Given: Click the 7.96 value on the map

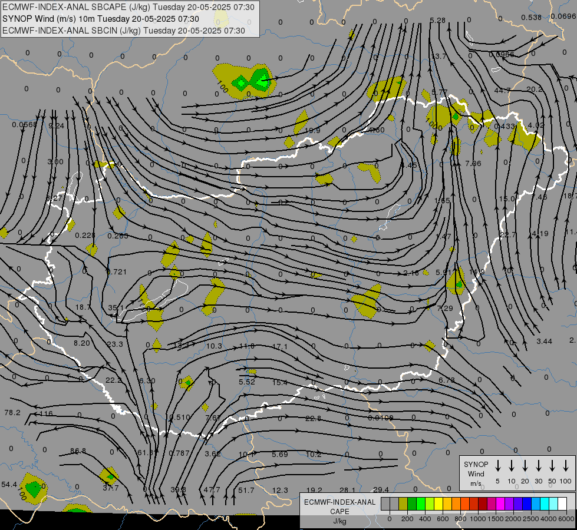Looking at the screenshot, I should pyautogui.click(x=473, y=163).
